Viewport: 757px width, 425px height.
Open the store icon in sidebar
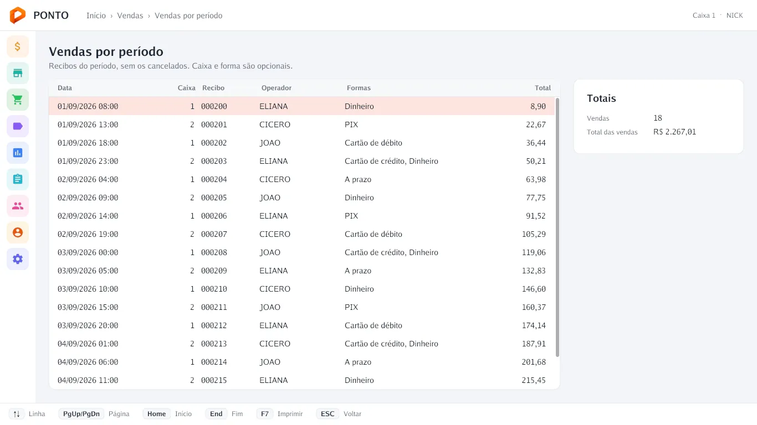click(18, 73)
